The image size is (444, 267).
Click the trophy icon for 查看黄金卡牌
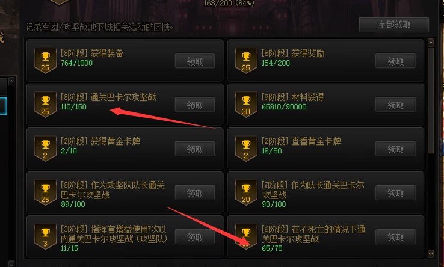click(246, 149)
